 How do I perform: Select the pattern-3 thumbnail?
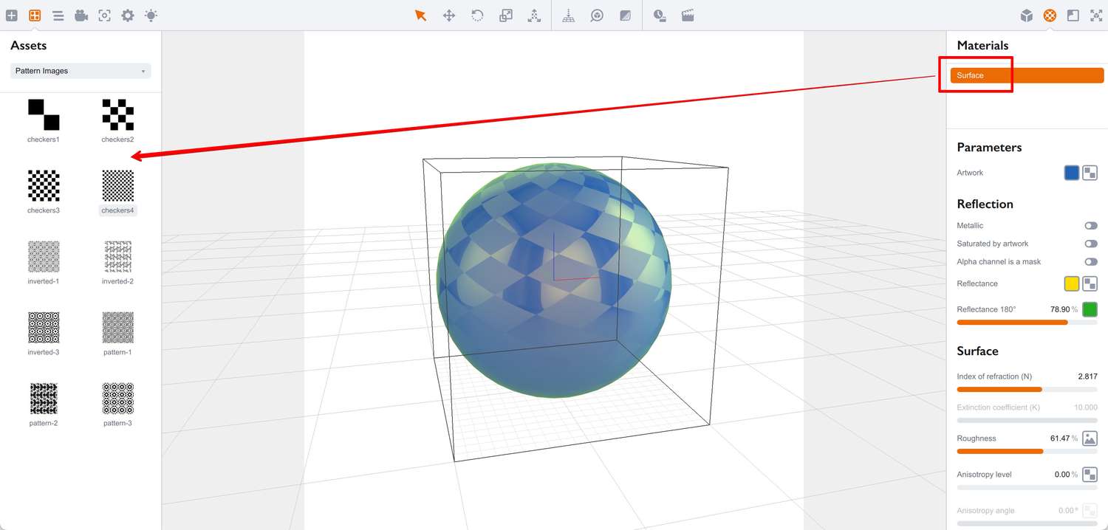(x=117, y=398)
